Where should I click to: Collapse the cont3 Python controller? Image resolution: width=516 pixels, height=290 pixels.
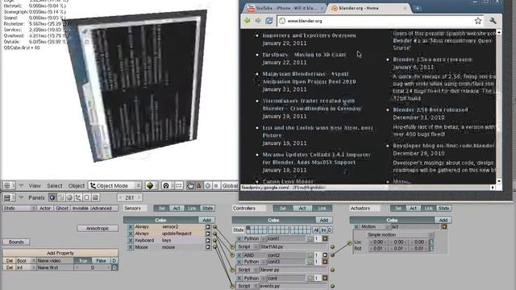325,262
